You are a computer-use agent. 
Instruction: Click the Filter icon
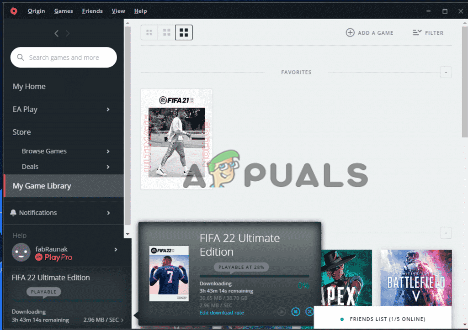tap(417, 32)
